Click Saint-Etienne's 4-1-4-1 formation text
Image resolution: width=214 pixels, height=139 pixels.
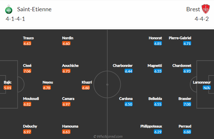(15, 19)
